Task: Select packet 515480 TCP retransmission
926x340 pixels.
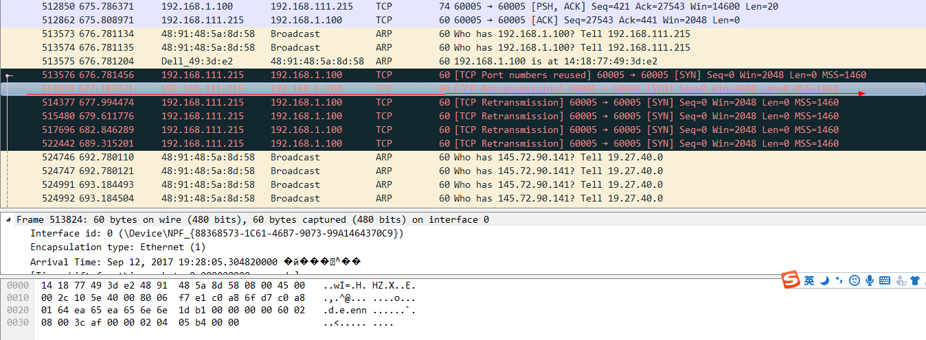Action: pos(463,116)
